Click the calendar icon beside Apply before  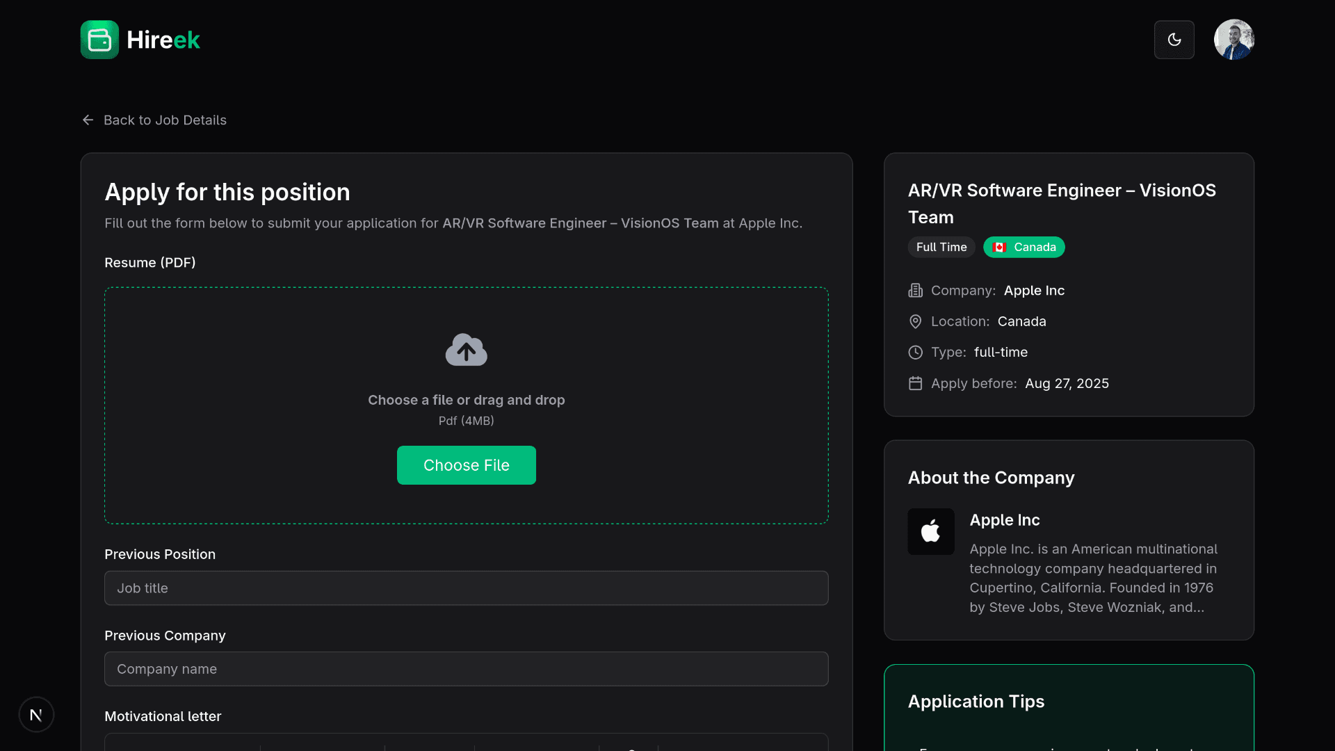916,383
